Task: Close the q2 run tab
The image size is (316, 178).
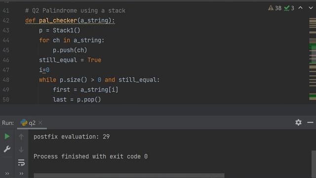Action: pyautogui.click(x=40, y=123)
